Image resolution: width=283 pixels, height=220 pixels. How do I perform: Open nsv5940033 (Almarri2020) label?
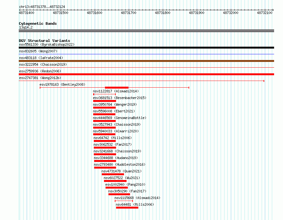[116, 131]
